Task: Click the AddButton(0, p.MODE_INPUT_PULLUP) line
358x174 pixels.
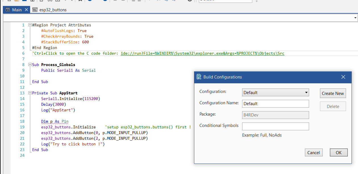Action: coord(95,133)
